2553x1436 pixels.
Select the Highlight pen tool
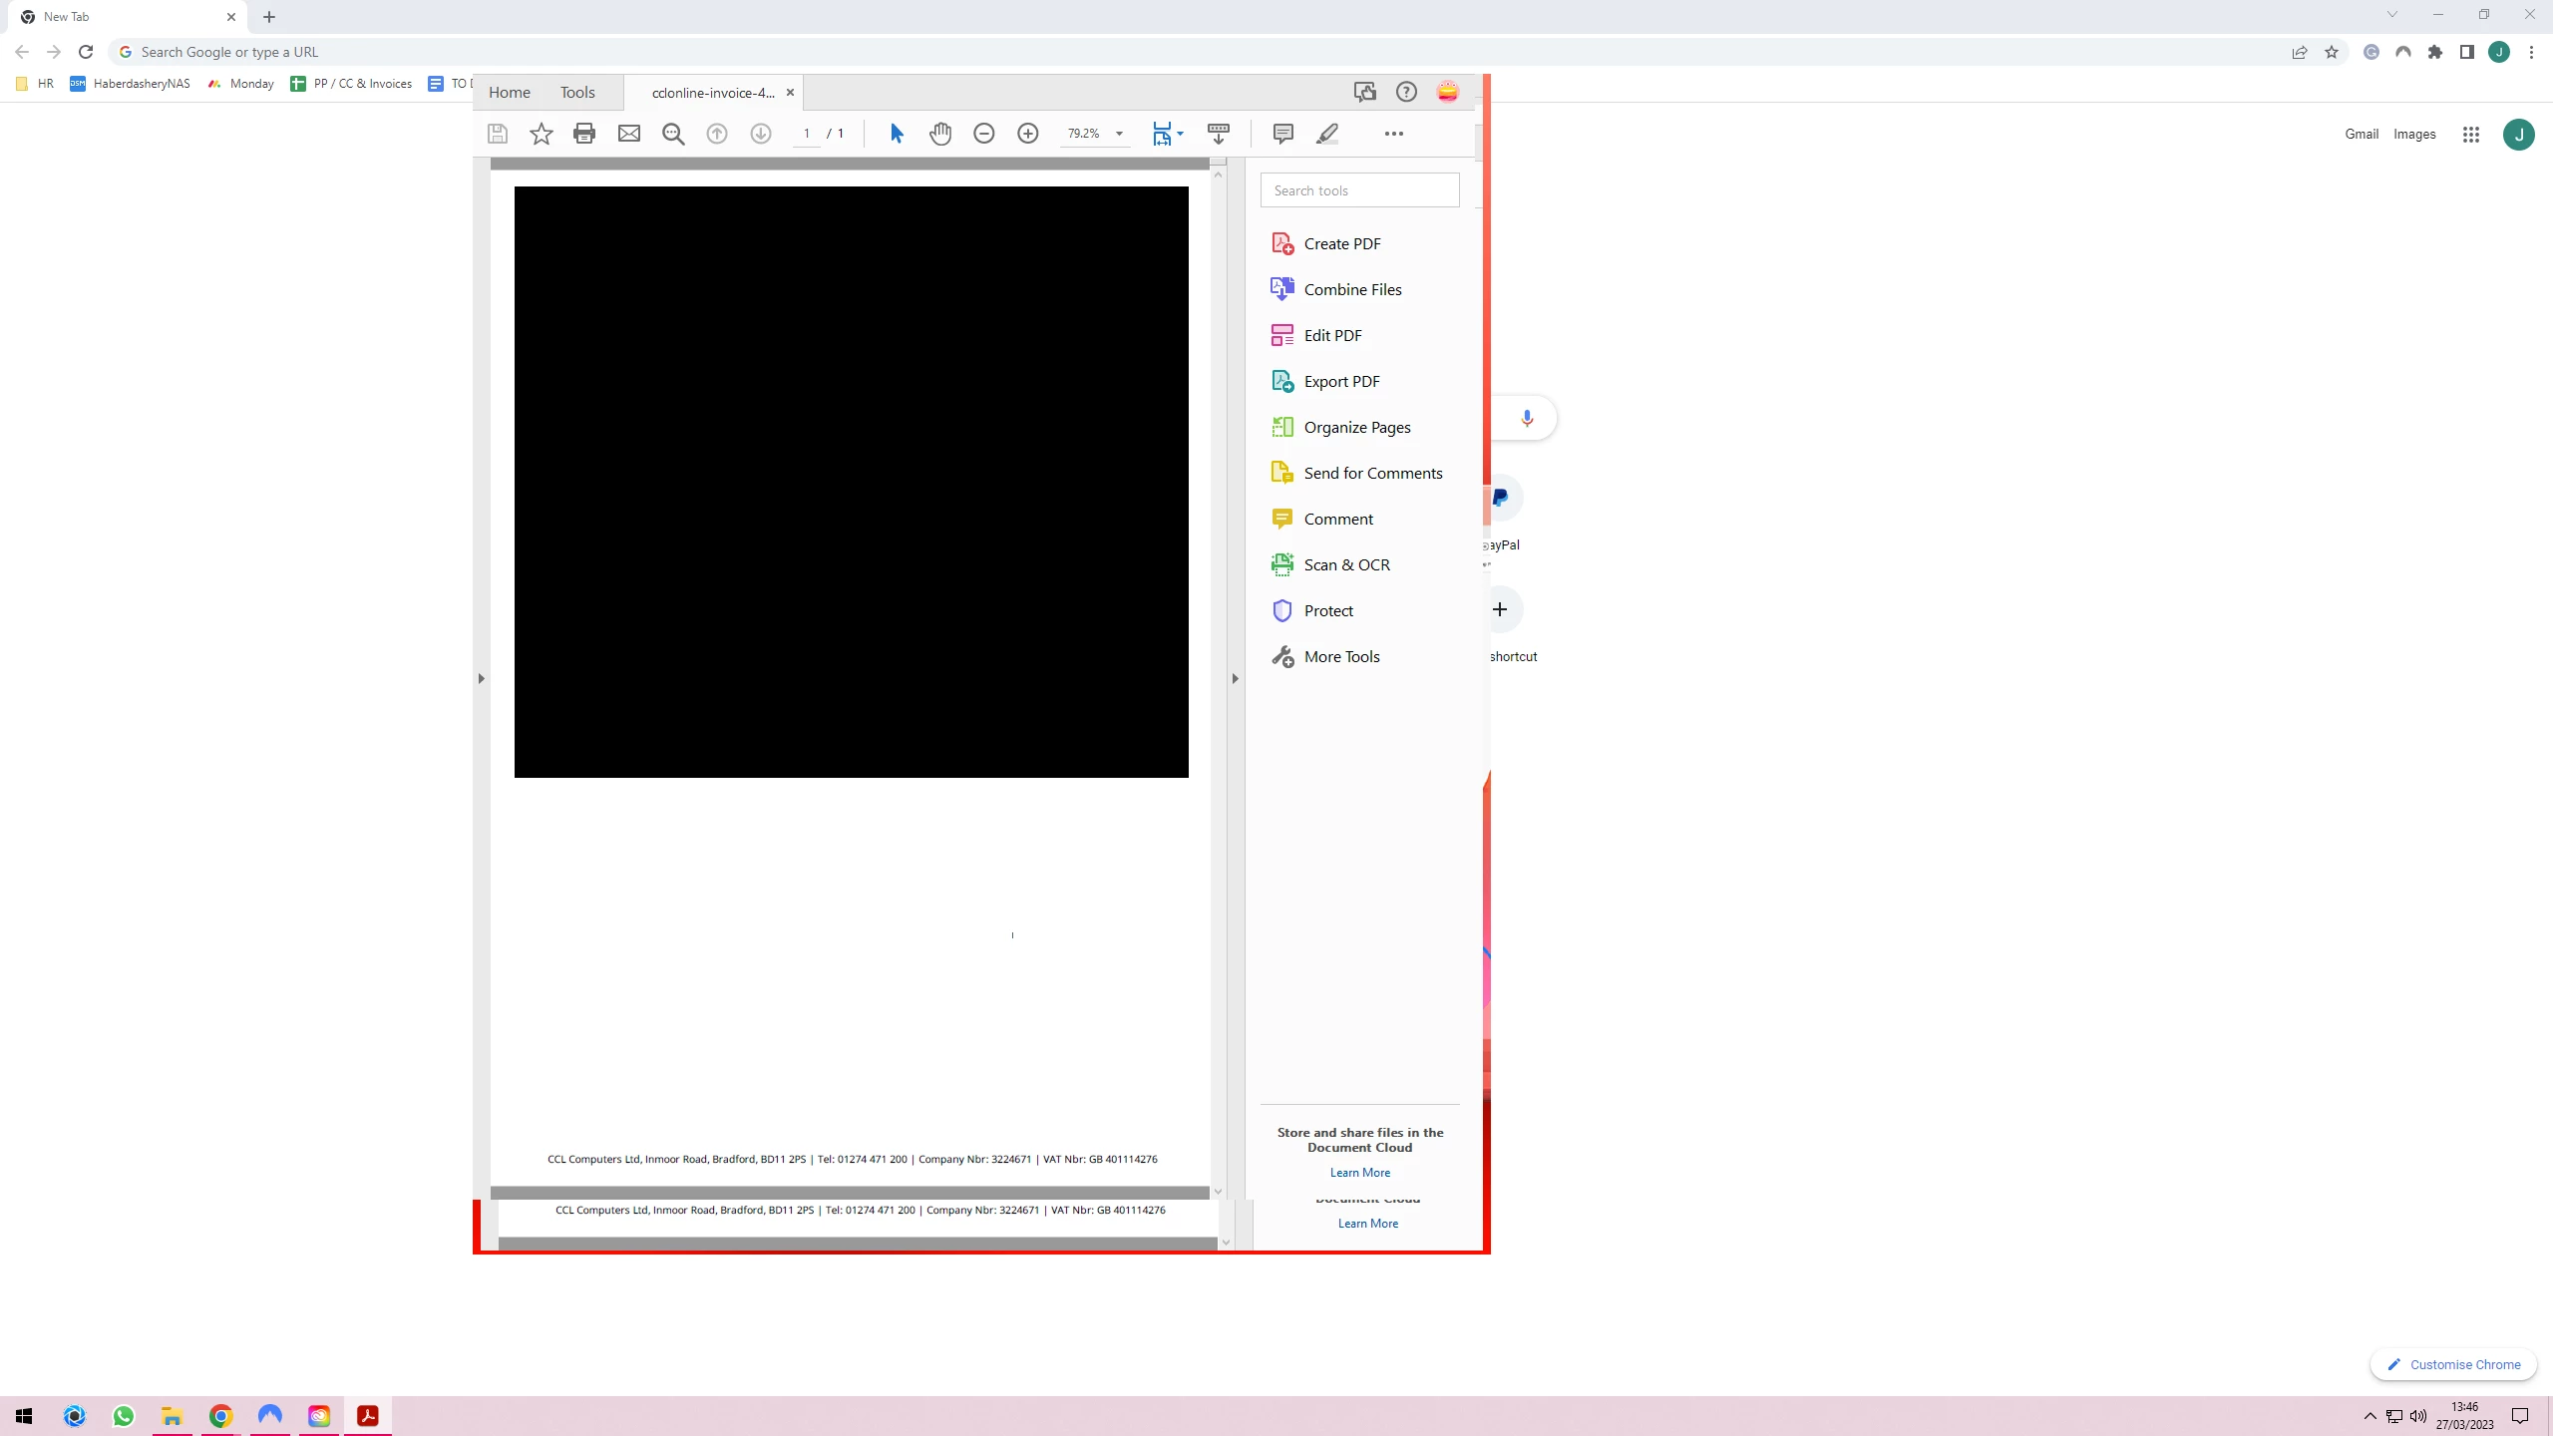[1326, 134]
